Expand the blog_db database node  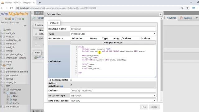click(1, 37)
